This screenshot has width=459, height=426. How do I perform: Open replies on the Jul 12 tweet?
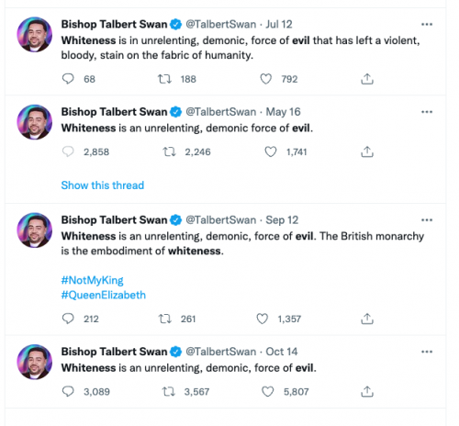tap(68, 79)
